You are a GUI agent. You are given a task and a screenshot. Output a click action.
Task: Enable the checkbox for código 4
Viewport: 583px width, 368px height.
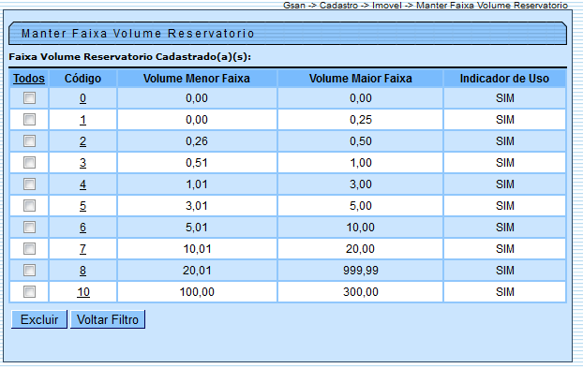point(29,184)
